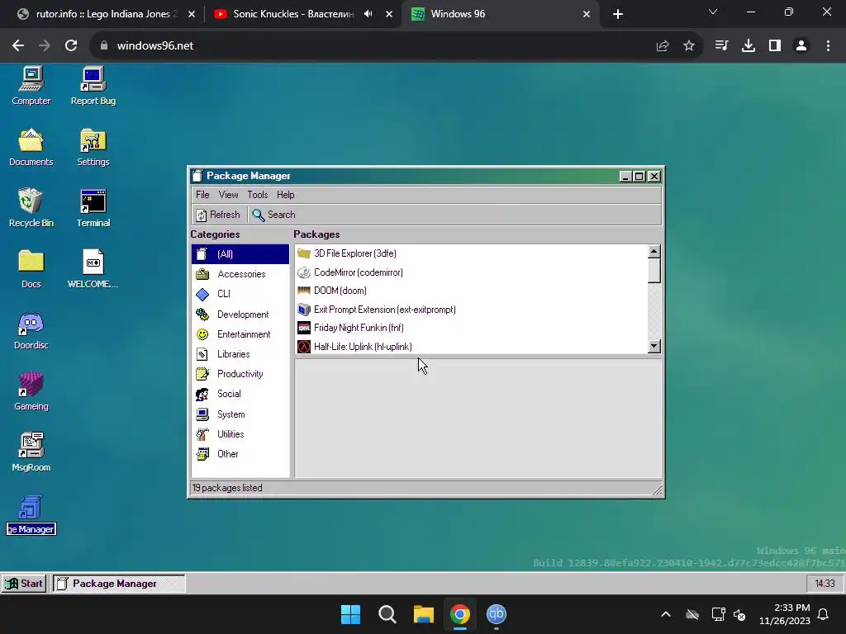Launch the Doordisc desktop icon
Image resolution: width=846 pixels, height=634 pixels.
click(31, 330)
